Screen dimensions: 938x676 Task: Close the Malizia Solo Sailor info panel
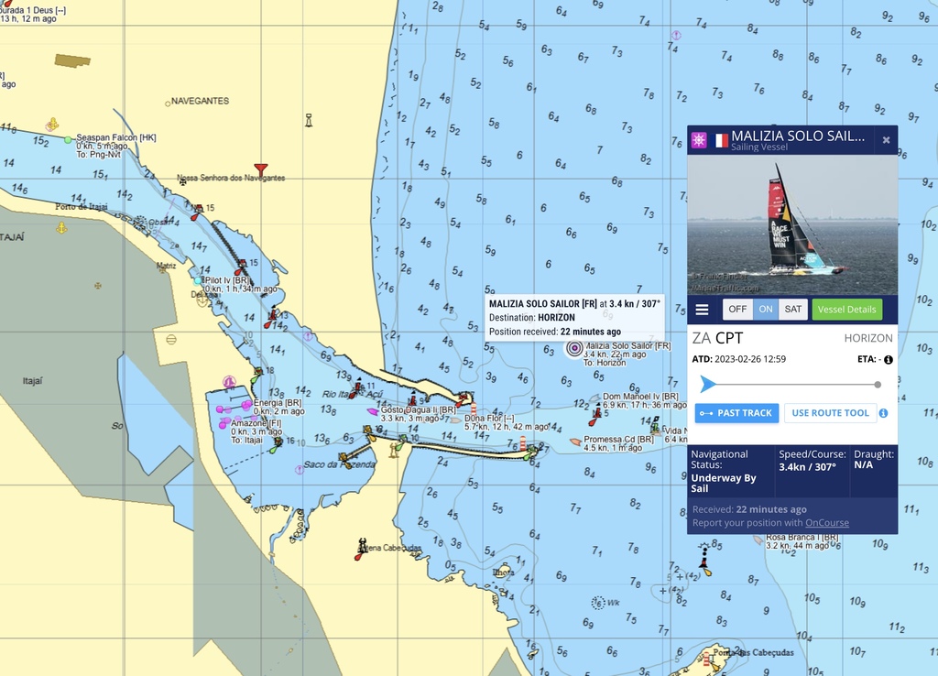886,140
